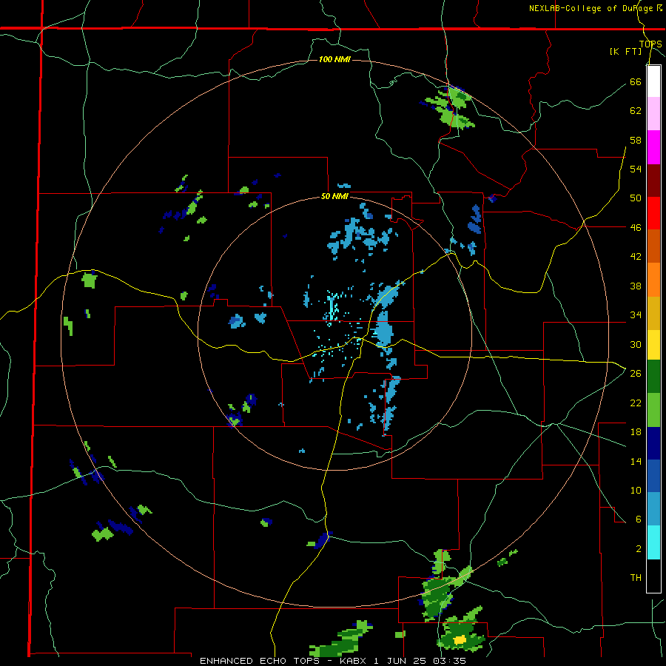Click the "6" legend value
The height and width of the screenshot is (666, 666).
(639, 519)
